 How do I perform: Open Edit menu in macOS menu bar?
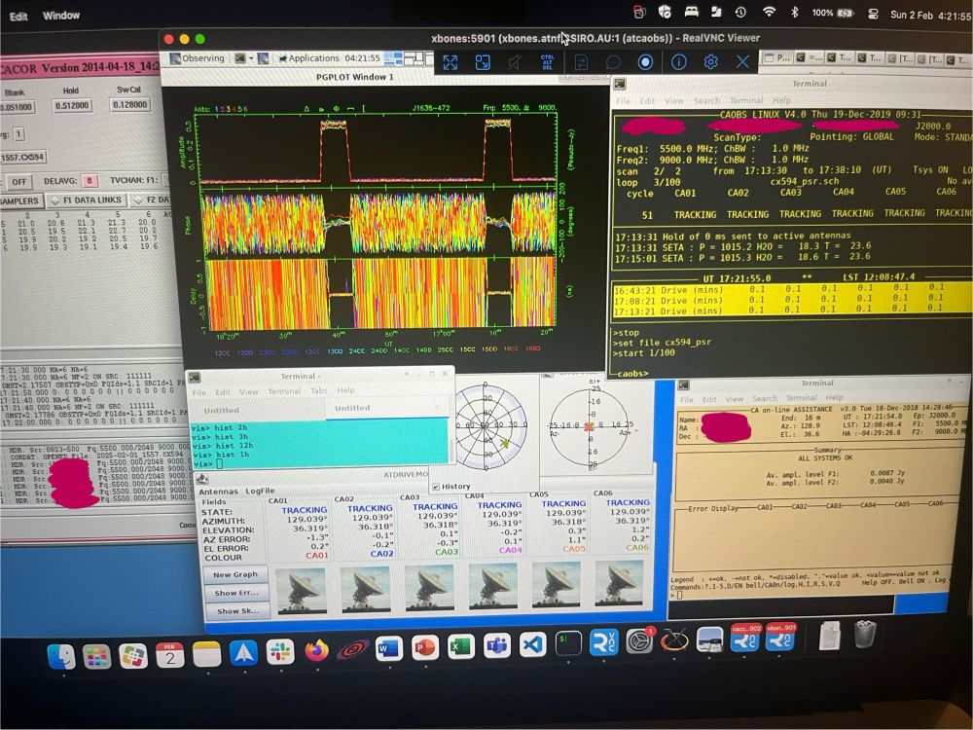(x=18, y=17)
